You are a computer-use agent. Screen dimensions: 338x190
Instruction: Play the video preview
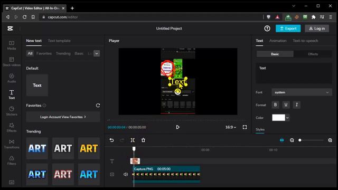tap(177, 127)
